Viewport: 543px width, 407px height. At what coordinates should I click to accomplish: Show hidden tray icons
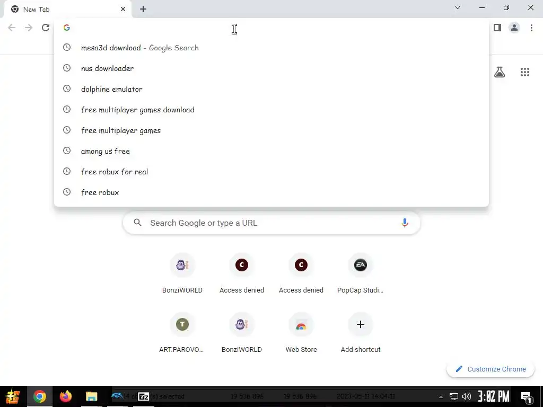click(441, 396)
